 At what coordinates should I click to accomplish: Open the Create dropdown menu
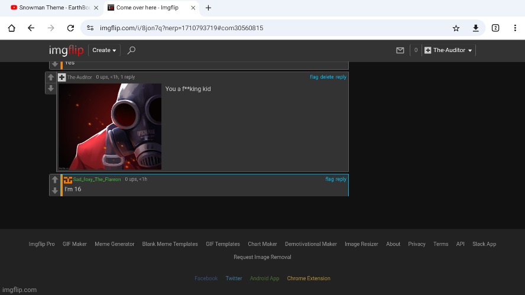click(x=104, y=50)
